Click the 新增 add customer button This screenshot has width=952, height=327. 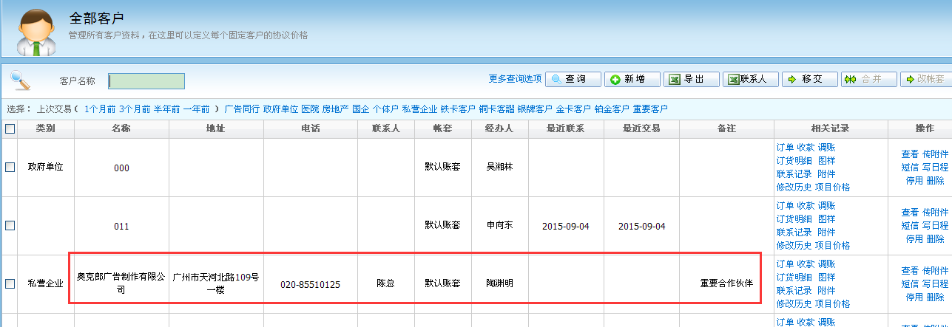632,80
